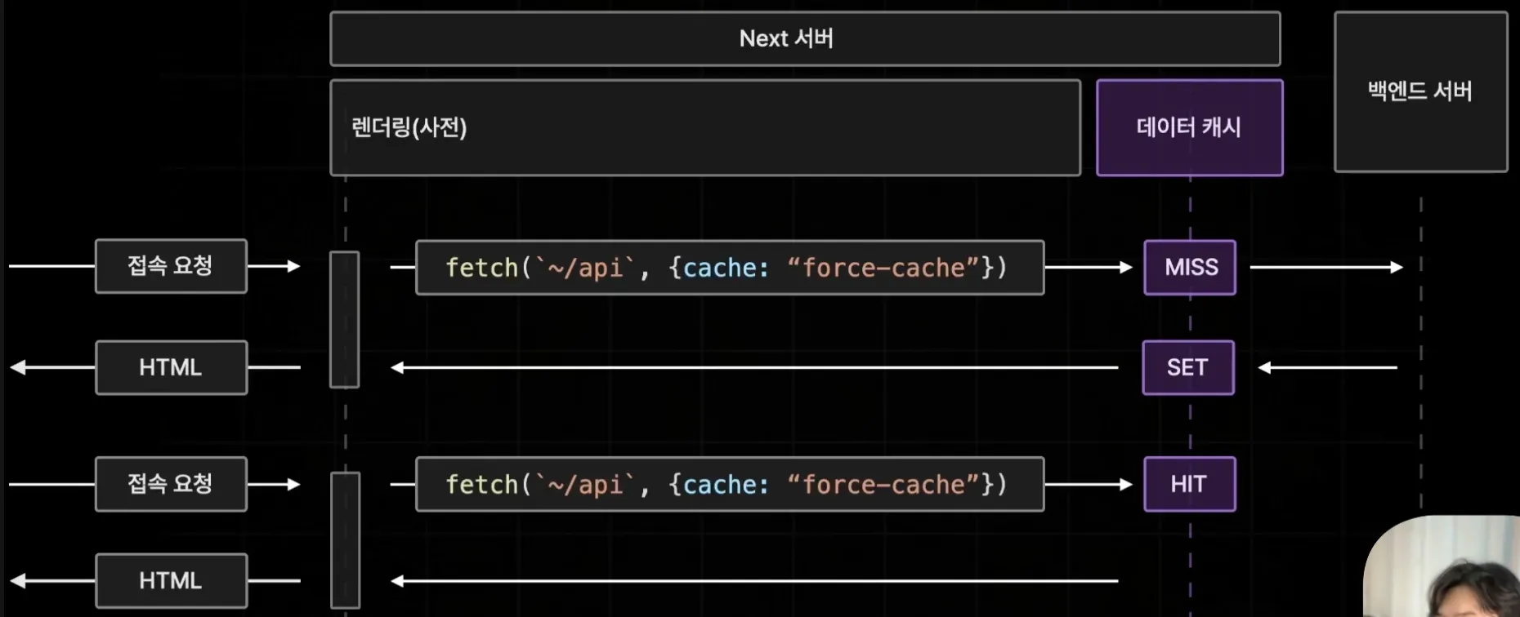Click the second force-cache fetch code box
Viewport: 1520px width, 617px height.
(730, 485)
